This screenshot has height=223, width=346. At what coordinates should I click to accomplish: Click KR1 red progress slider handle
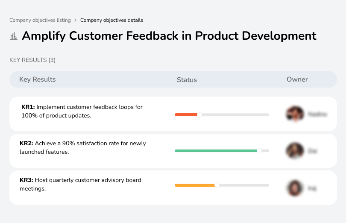click(x=199, y=115)
